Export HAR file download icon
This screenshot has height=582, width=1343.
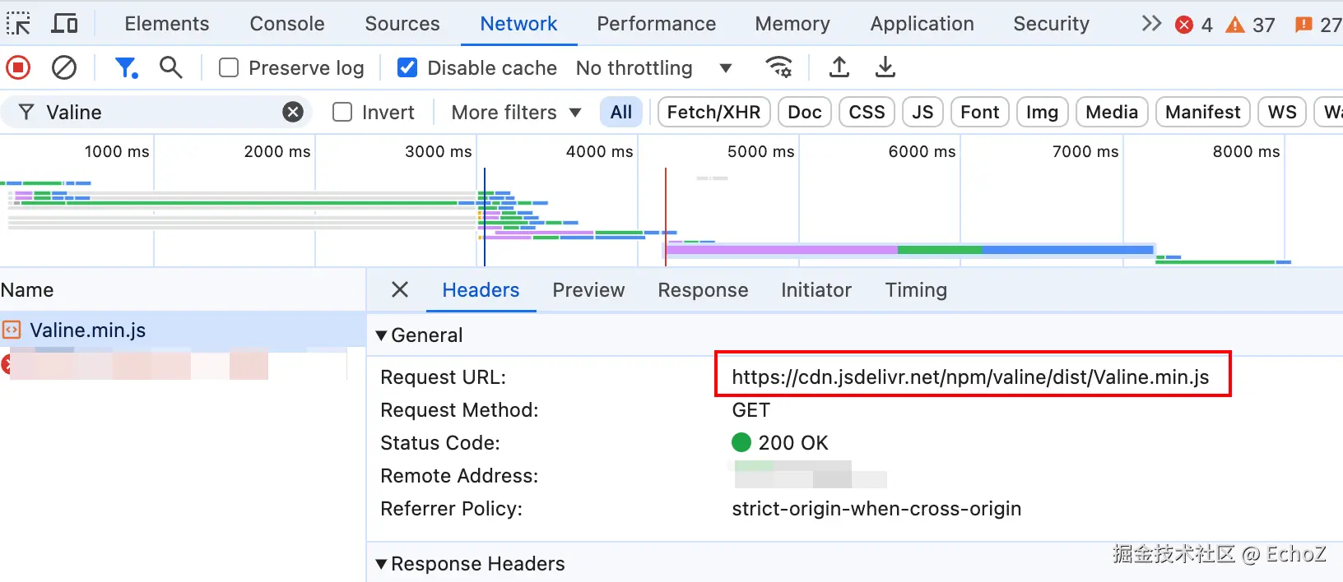point(885,67)
